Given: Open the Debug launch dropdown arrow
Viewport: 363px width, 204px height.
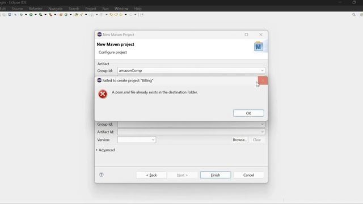Looking at the screenshot, I should (26, 15).
